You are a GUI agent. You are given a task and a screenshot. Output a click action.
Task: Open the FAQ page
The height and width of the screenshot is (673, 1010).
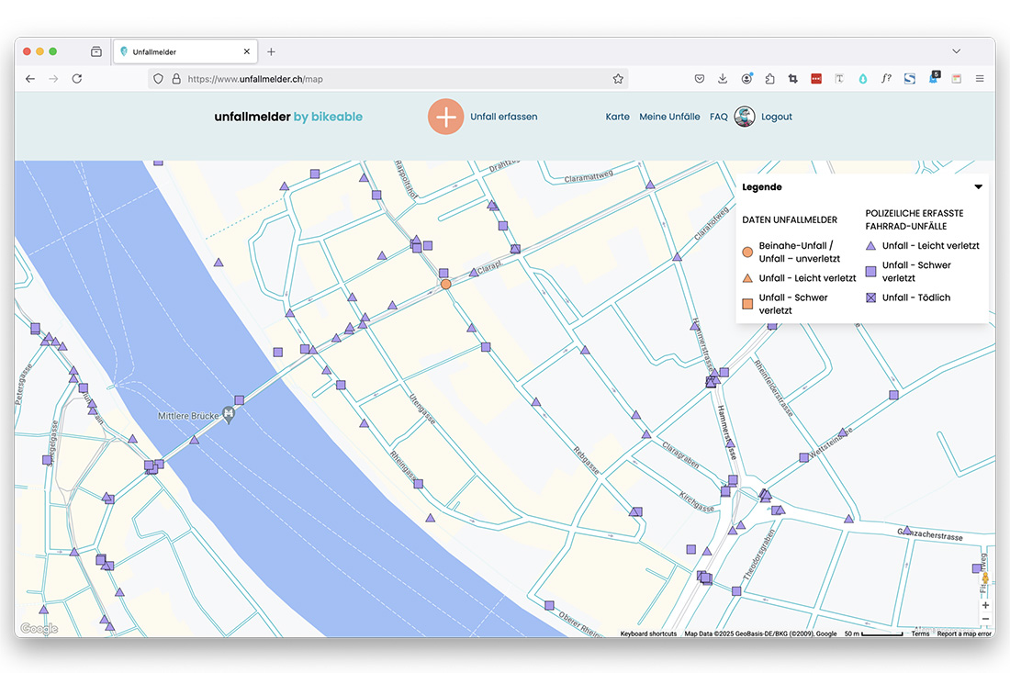tap(718, 117)
